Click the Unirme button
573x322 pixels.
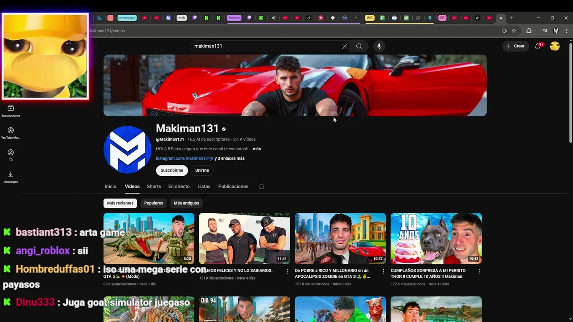tap(202, 170)
